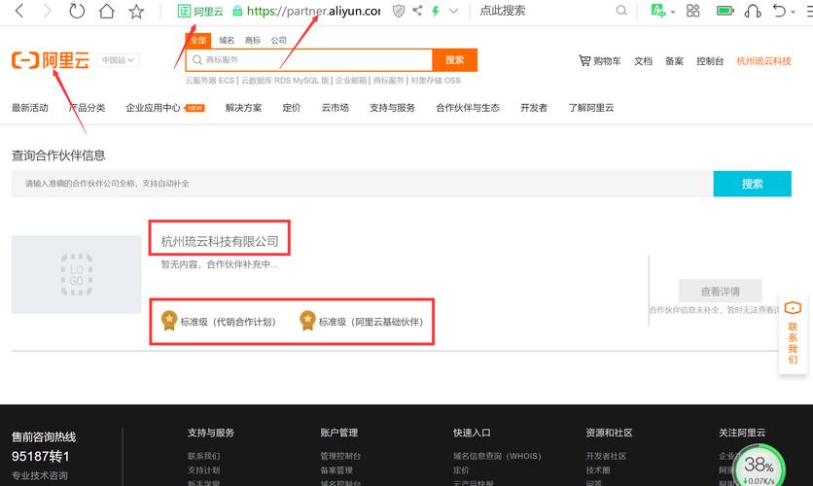Bookmark this page with the star icon

tap(136, 12)
